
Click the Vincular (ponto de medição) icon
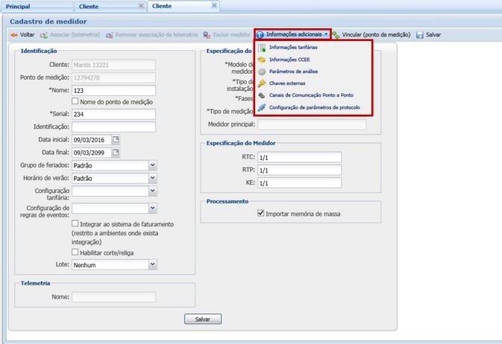coord(337,35)
